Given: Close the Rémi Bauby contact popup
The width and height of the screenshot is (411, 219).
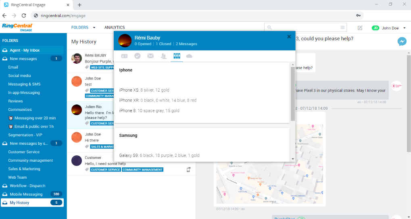Looking at the screenshot, I should tap(289, 37).
